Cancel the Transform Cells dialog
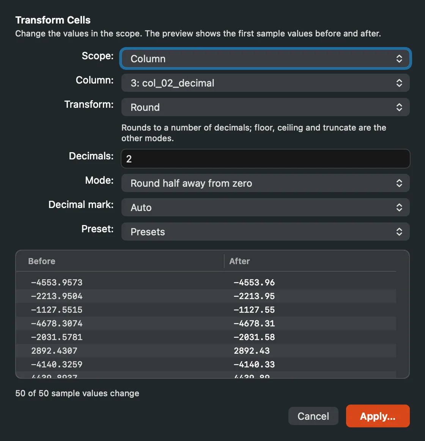Viewport: 425px width, 441px height. (x=313, y=416)
